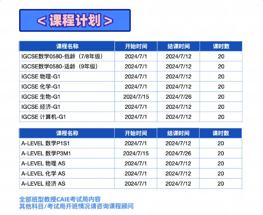The image size is (263, 215).
Task: Select the A-LEVEL 数学P1S1 course name
Action: click(46, 143)
